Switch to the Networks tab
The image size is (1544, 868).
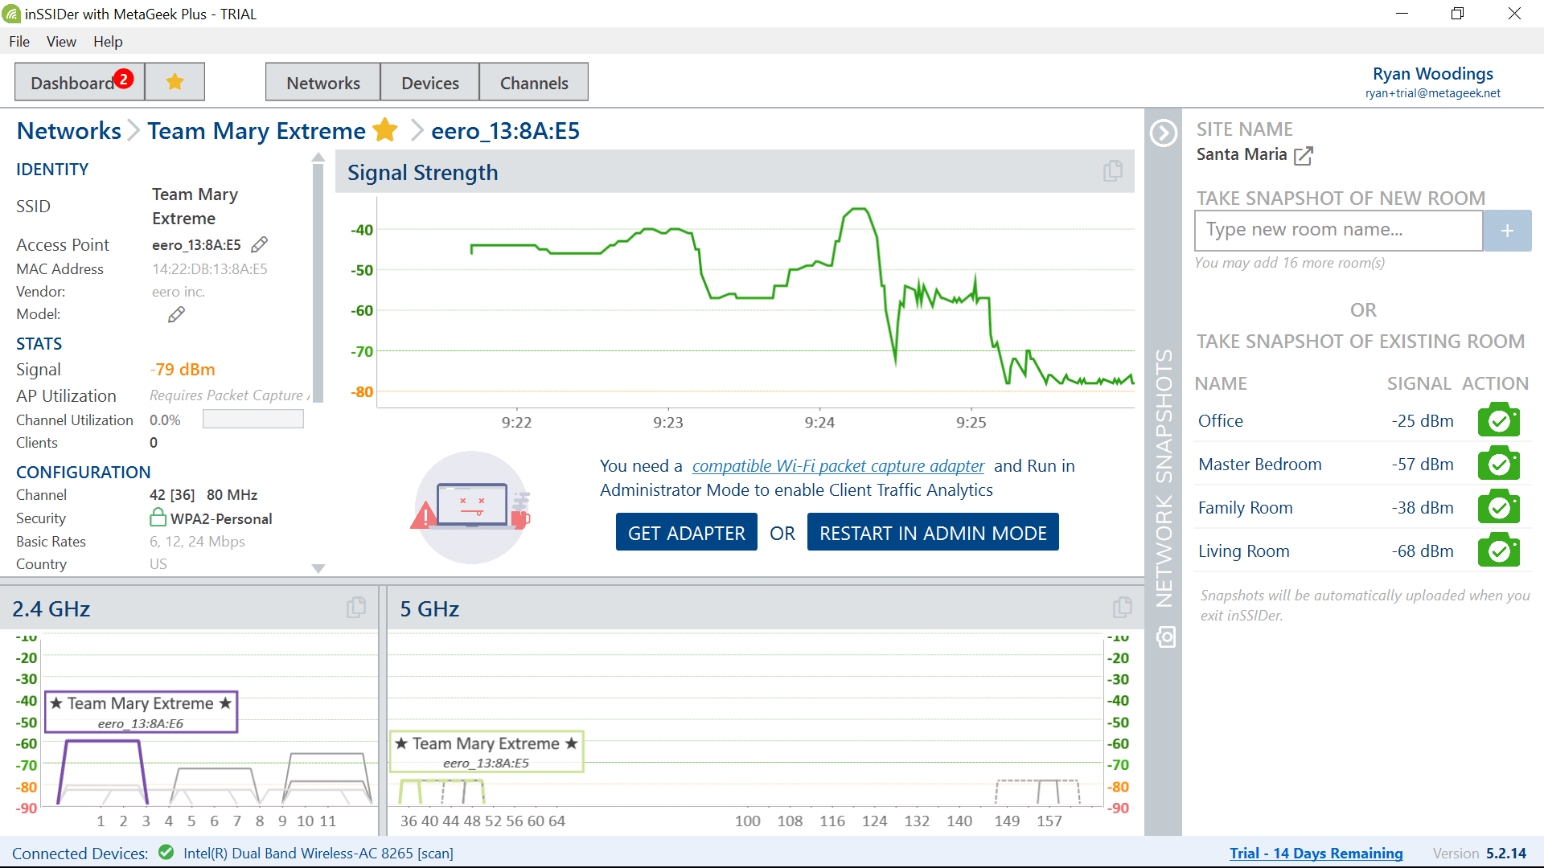[x=323, y=82]
